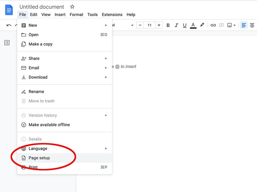Open the Format menu
This screenshot has height=192, width=257.
76,14
